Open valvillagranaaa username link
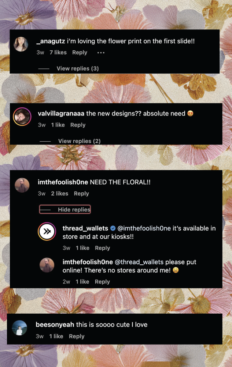This screenshot has width=232, height=367. pyautogui.click(x=61, y=114)
